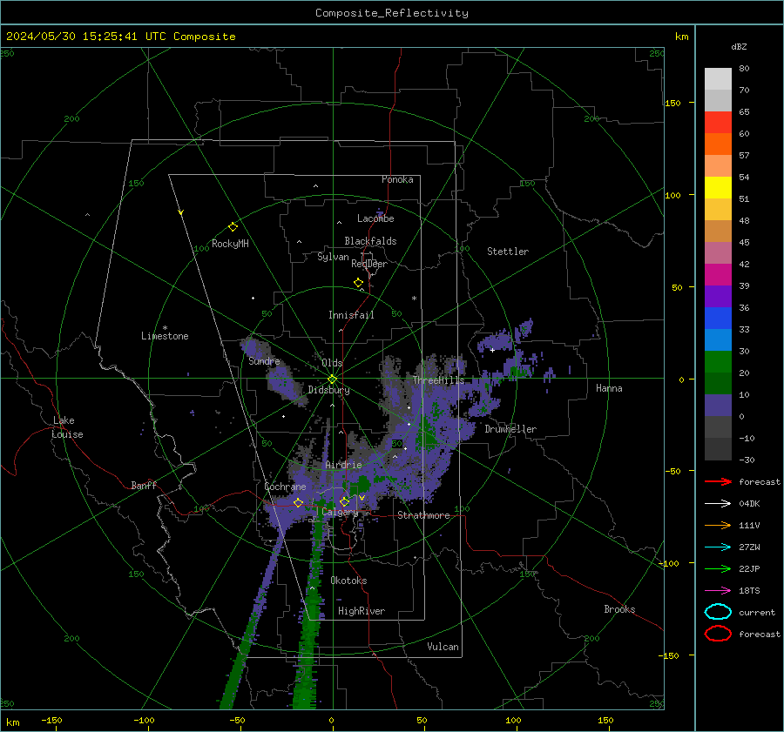Click the asterisk marker east of Innisfail
Viewport: 784px width, 732px height.
414,299
